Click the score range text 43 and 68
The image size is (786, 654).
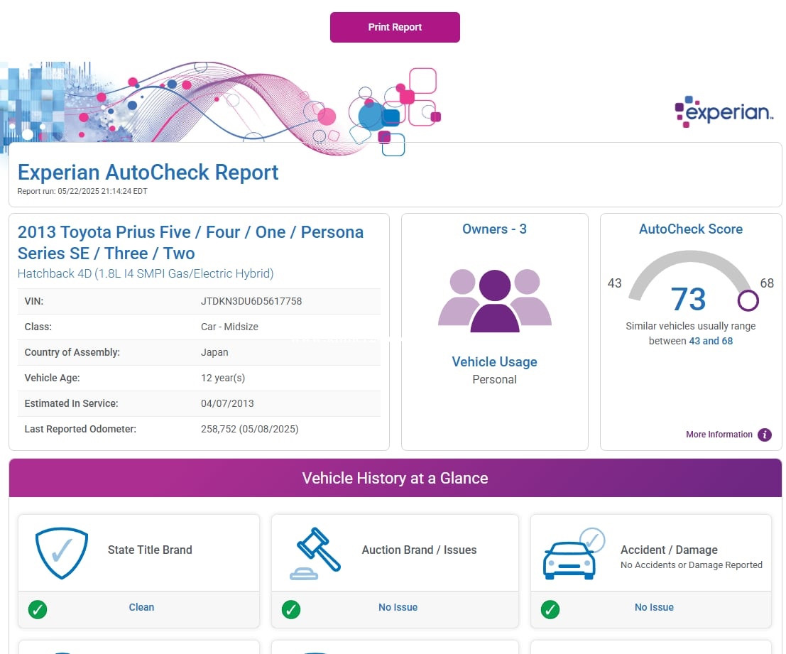click(711, 341)
